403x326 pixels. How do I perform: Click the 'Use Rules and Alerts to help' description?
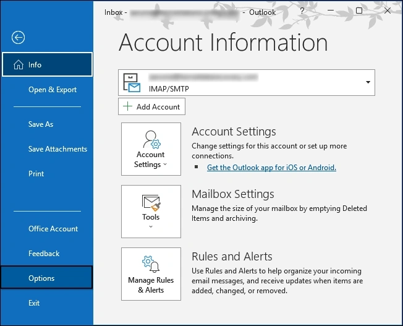278,281
